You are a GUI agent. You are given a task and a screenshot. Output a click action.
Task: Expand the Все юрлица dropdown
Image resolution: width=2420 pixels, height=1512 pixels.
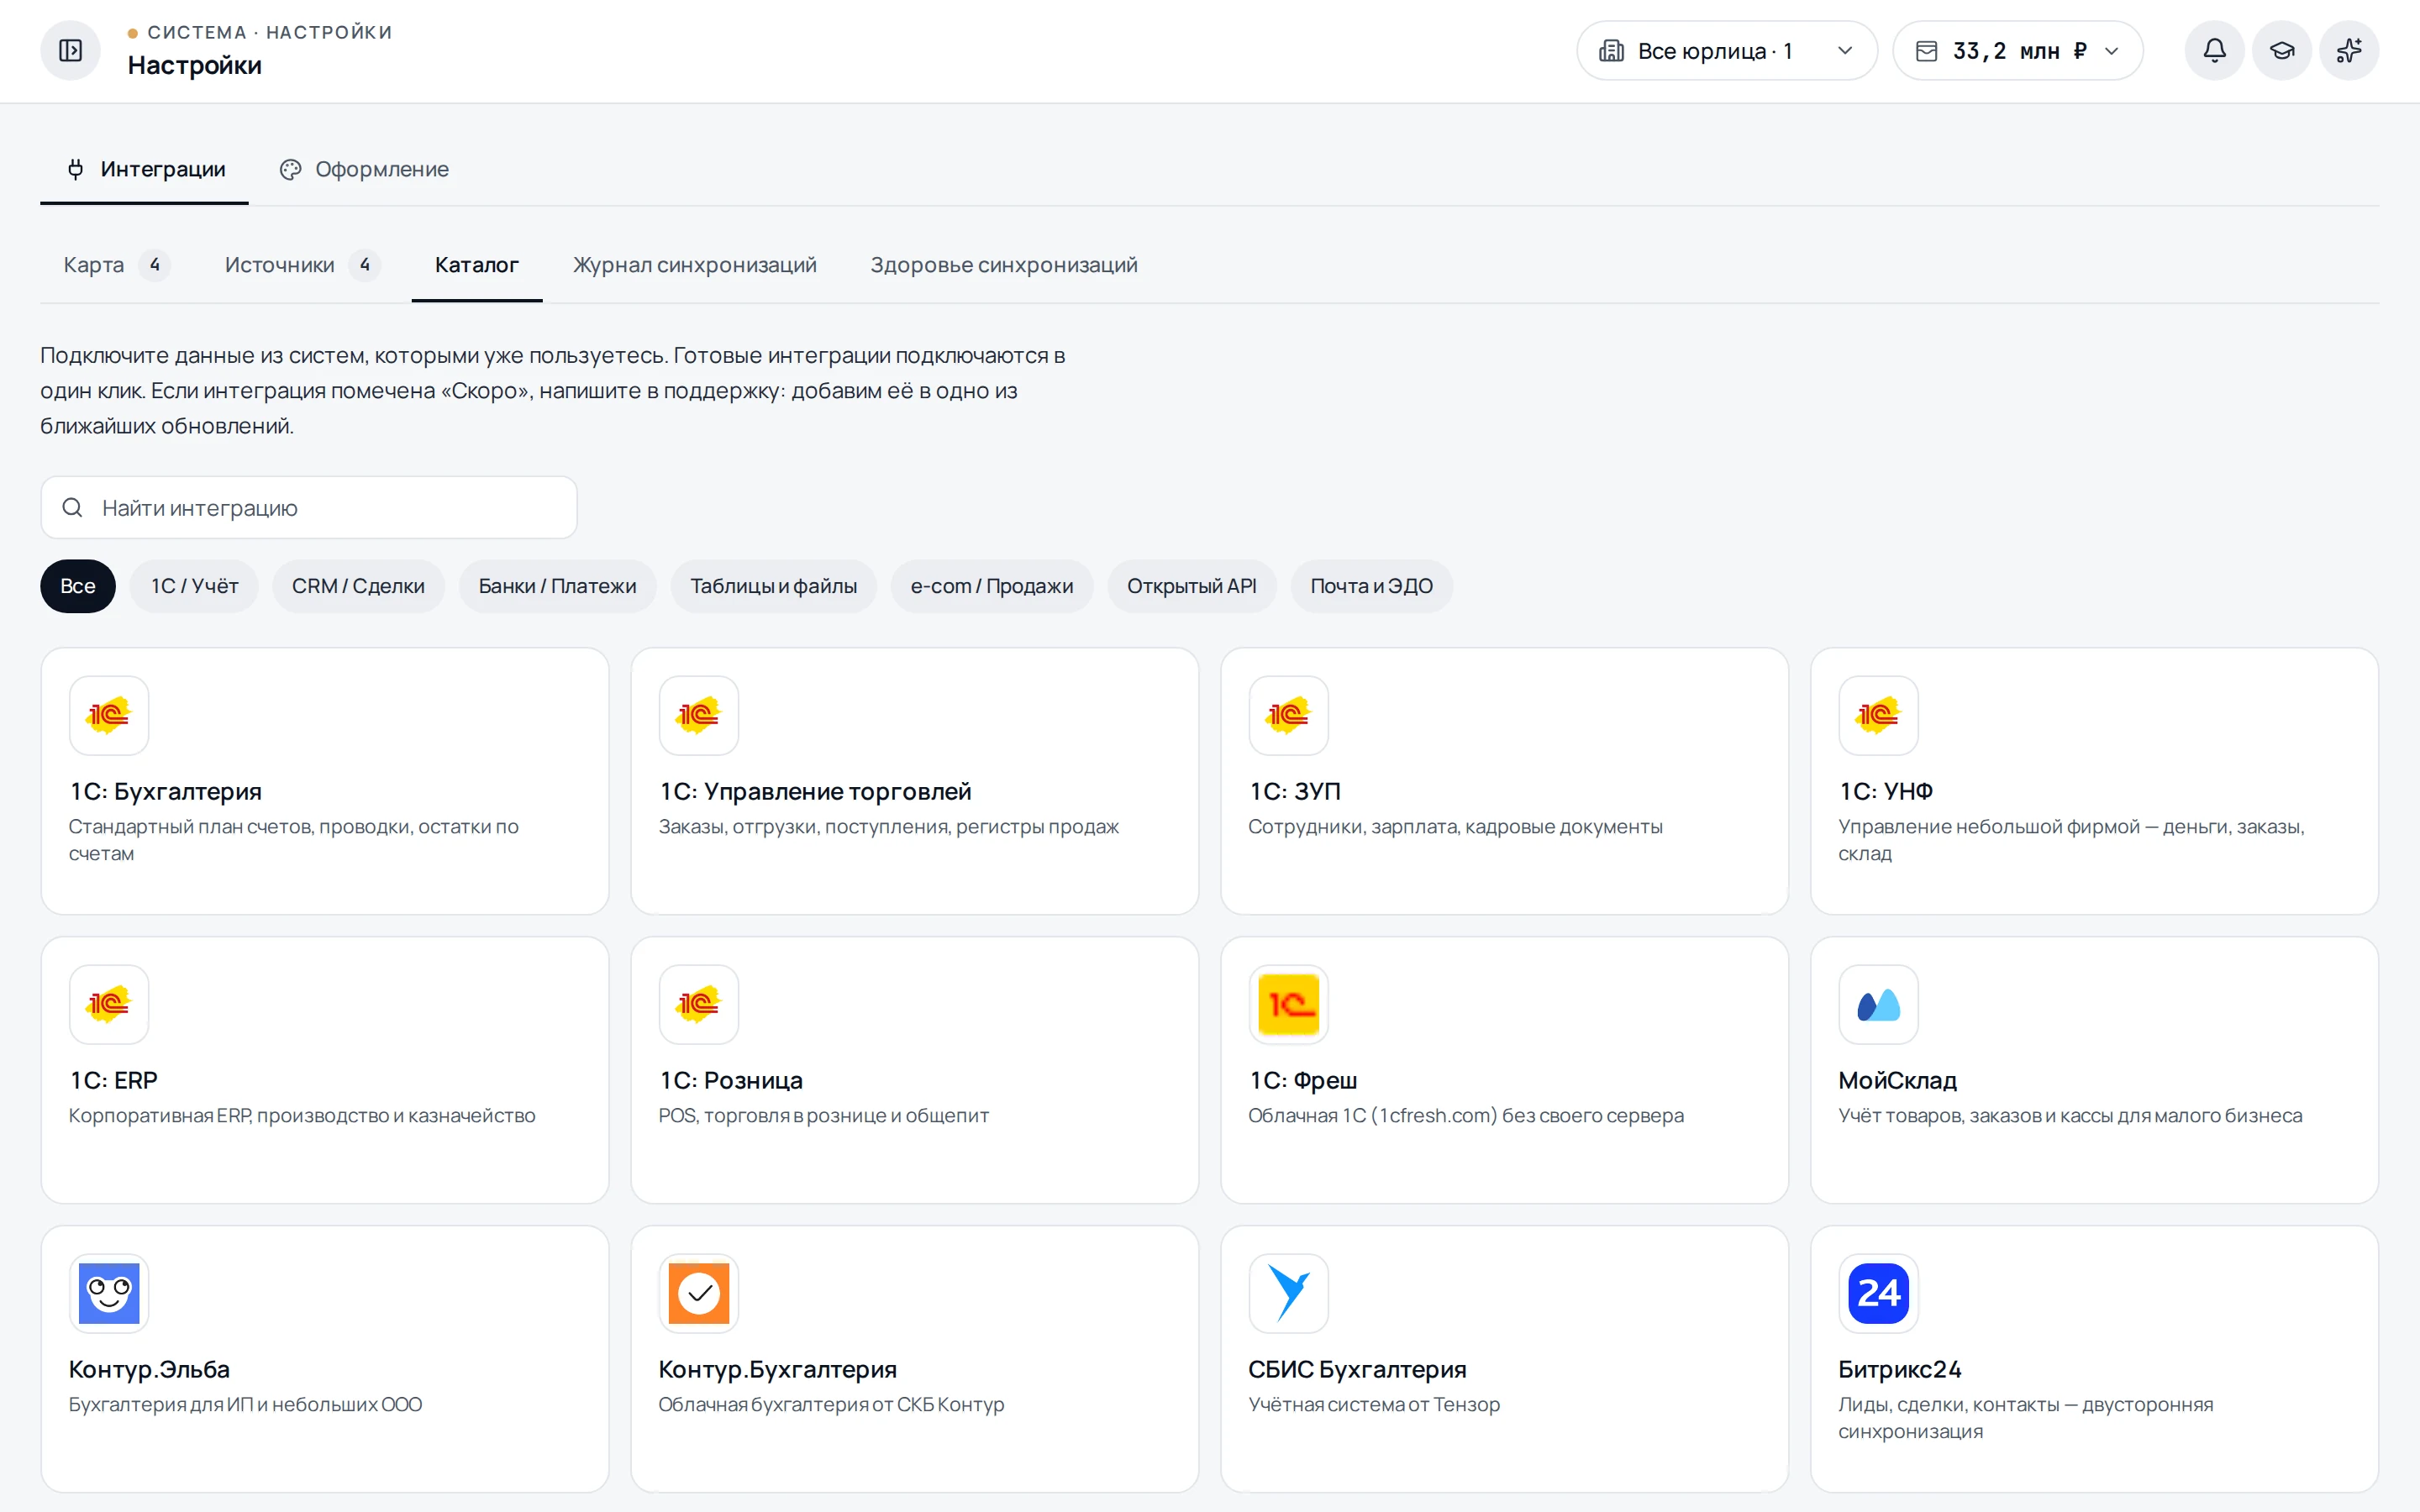pyautogui.click(x=1727, y=51)
